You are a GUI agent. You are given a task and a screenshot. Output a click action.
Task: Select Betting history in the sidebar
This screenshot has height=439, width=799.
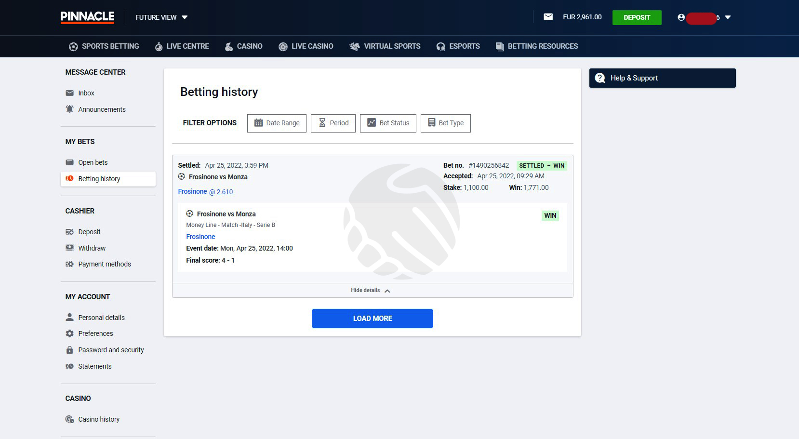click(x=108, y=179)
